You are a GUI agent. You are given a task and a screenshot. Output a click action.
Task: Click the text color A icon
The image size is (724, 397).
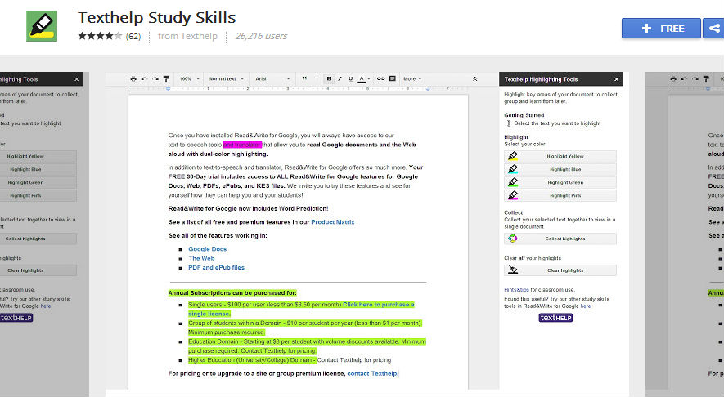pos(362,79)
